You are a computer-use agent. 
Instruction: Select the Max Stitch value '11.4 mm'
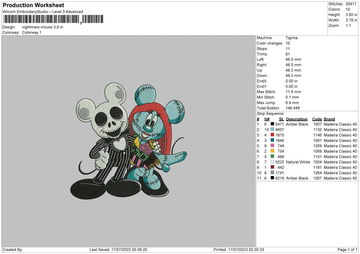click(x=293, y=92)
